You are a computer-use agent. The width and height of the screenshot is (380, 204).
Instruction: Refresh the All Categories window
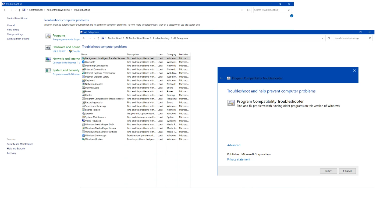[x=329, y=38]
